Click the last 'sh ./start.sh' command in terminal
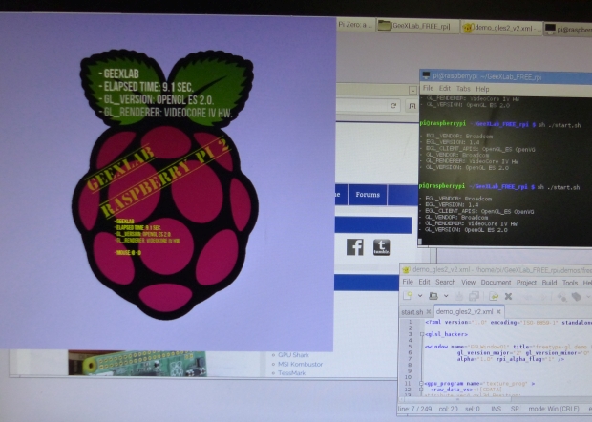The width and height of the screenshot is (592, 422). [559, 187]
